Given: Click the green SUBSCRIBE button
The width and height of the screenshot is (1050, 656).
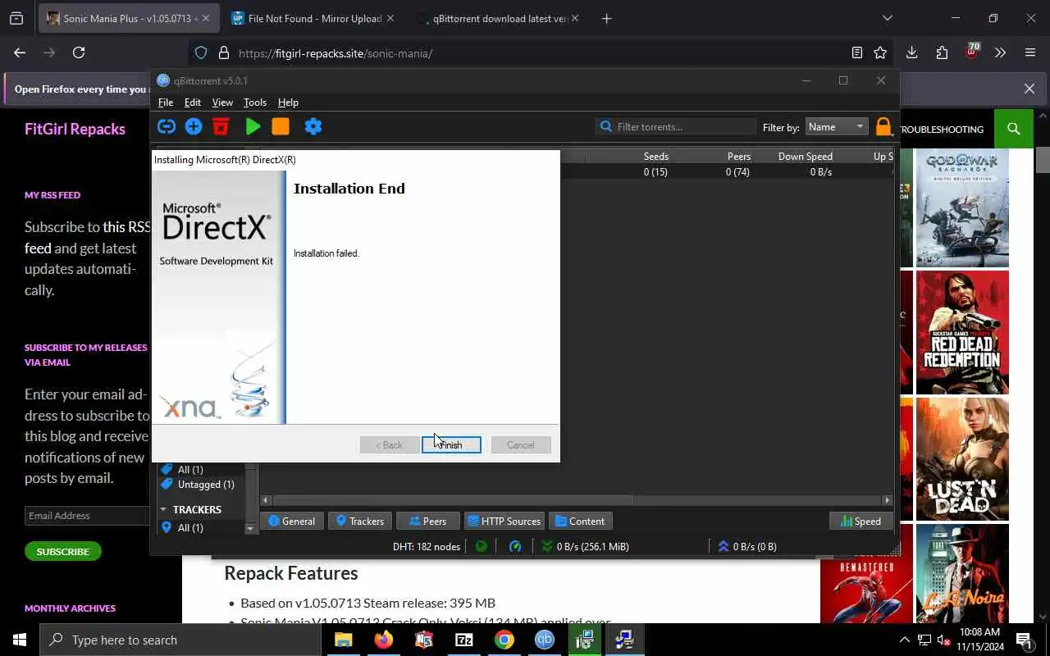Looking at the screenshot, I should click(62, 551).
